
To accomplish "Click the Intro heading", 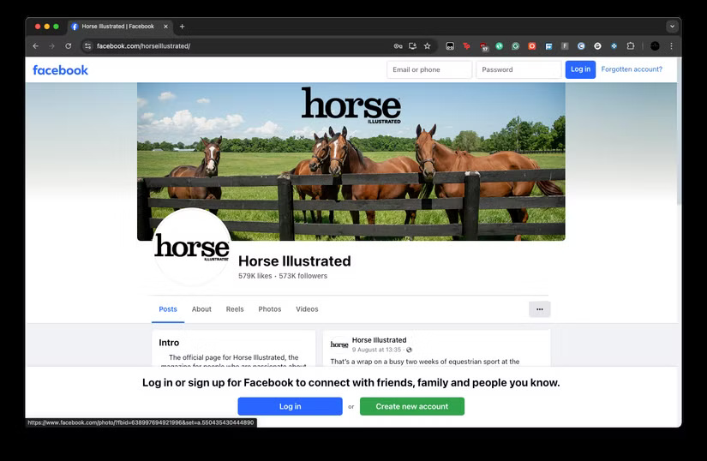I will (169, 343).
